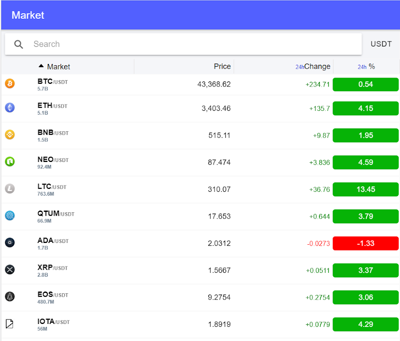
Task: Click the EOS price 9.2754
Action: [x=219, y=297]
